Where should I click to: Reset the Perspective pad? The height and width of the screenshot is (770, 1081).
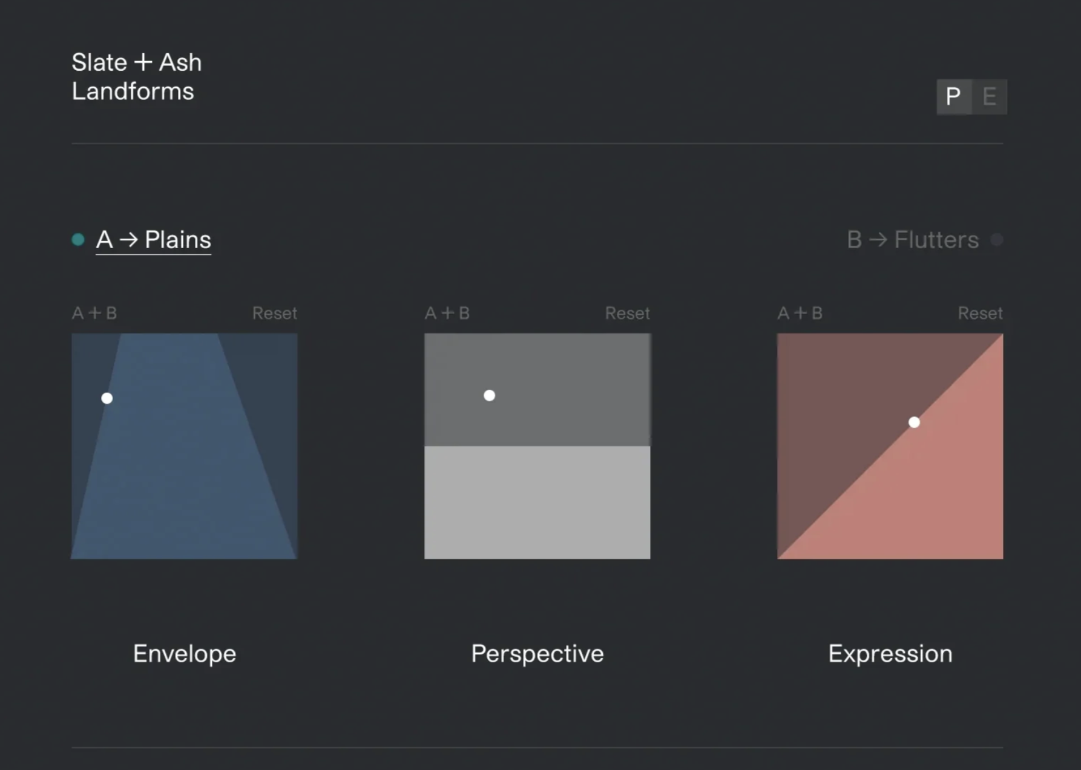coord(627,313)
